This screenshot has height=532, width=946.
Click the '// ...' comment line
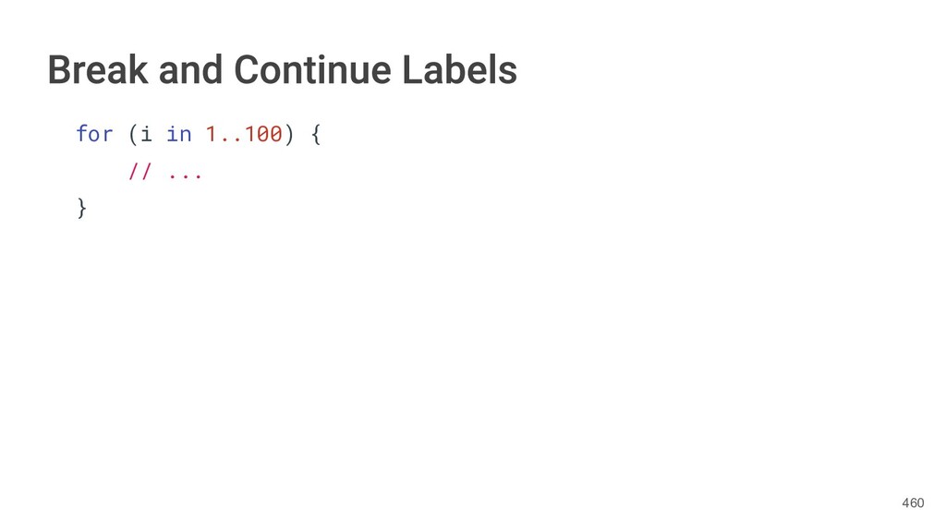click(x=165, y=172)
